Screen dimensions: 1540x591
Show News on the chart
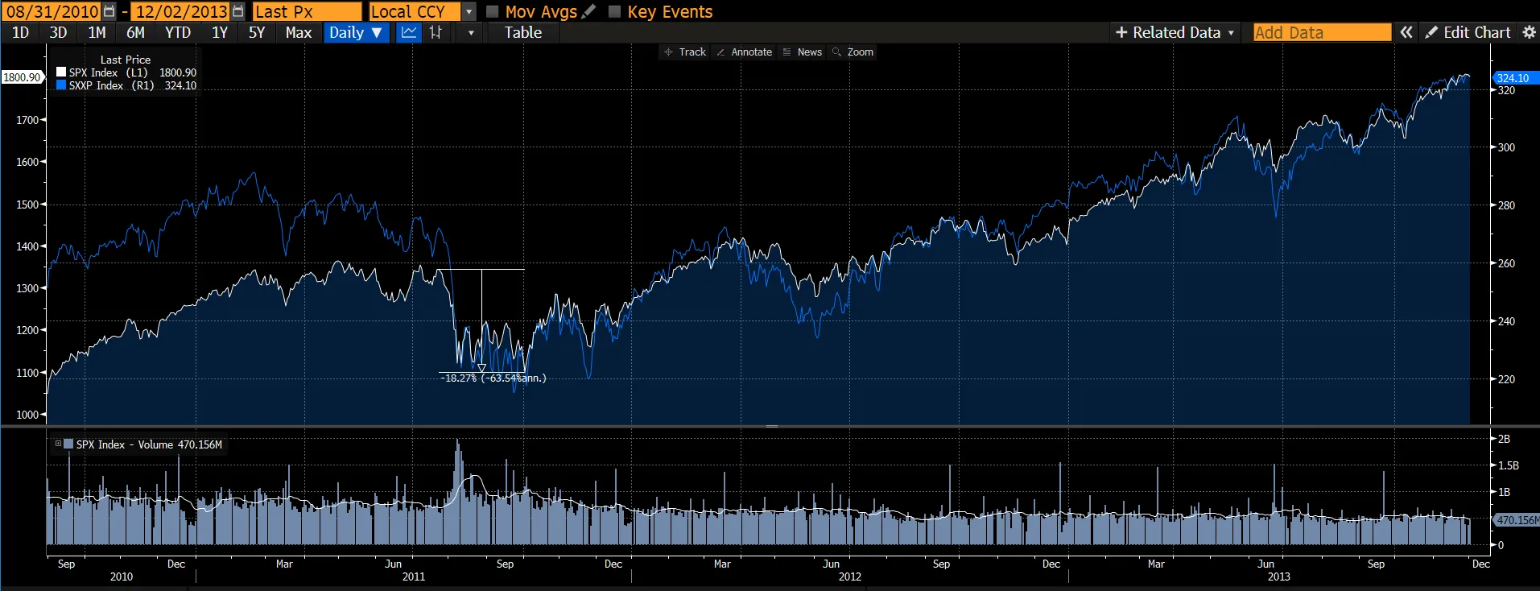tap(803, 52)
